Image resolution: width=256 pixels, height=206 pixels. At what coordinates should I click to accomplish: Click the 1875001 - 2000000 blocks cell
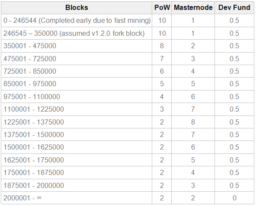tap(77, 185)
